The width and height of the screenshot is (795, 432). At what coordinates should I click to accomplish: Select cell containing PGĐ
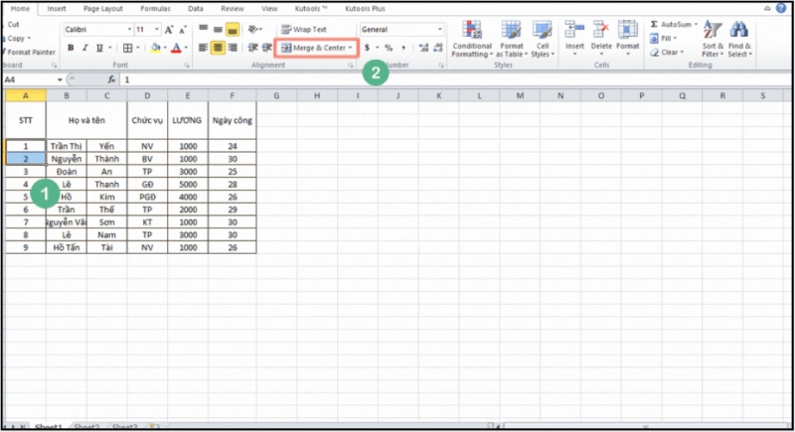click(147, 197)
